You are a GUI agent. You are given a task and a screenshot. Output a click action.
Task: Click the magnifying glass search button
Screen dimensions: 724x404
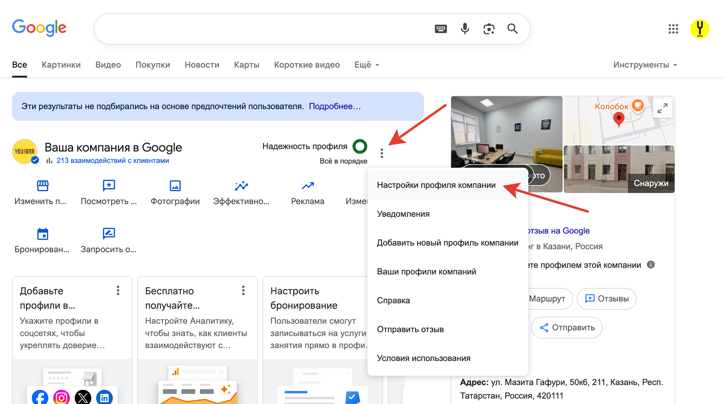click(512, 29)
